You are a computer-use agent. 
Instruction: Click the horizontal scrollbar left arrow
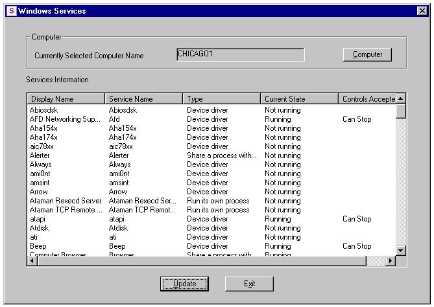(x=32, y=260)
